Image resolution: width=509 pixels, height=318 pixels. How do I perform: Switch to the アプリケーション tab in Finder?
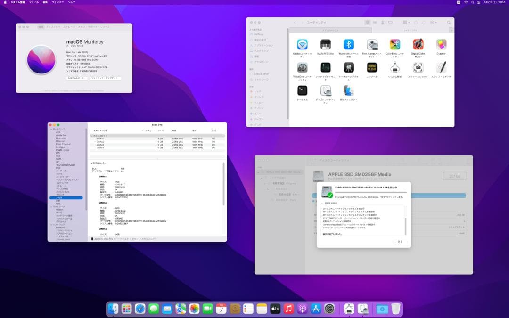pos(330,30)
